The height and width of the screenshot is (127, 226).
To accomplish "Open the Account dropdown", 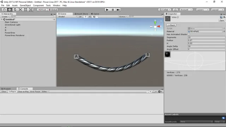I will pos(186,10).
